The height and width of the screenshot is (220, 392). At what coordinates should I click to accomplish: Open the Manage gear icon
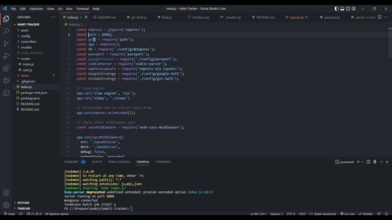(x=6, y=205)
